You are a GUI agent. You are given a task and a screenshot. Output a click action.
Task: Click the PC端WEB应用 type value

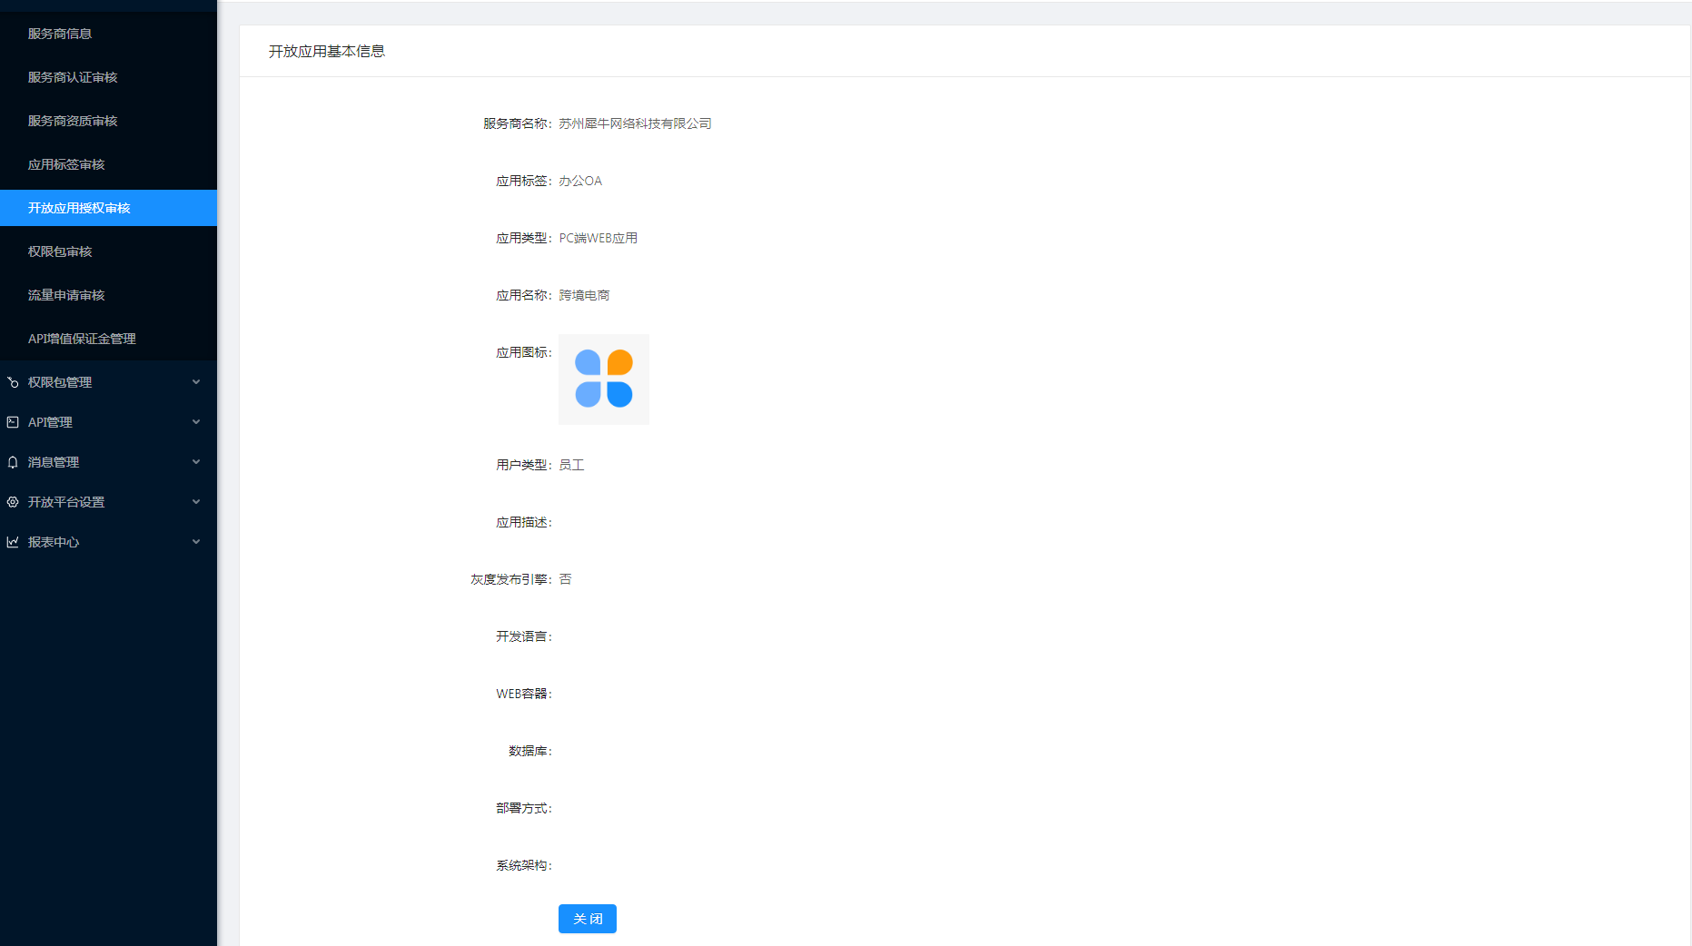pos(599,238)
